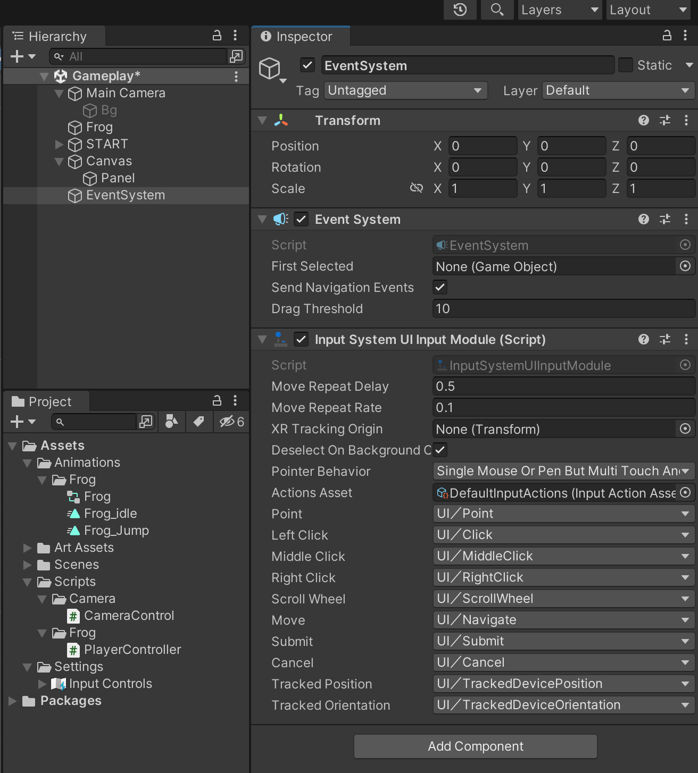Open the Hierarchy panel more options menu
The image size is (698, 773).
tap(235, 36)
